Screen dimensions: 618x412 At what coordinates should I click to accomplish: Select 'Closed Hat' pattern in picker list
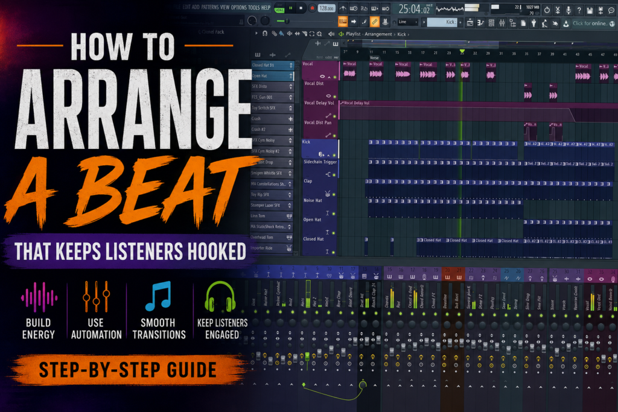[272, 65]
